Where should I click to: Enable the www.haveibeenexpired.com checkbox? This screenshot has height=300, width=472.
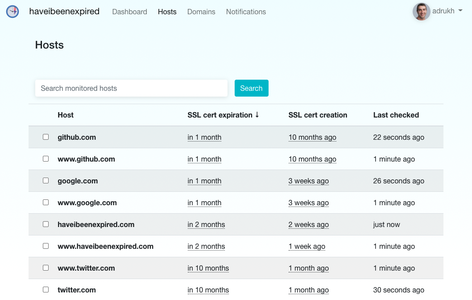point(46,246)
